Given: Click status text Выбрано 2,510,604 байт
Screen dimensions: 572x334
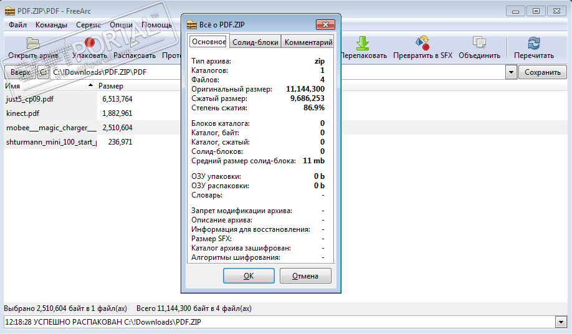Looking at the screenshot, I should pyautogui.click(x=65, y=308).
